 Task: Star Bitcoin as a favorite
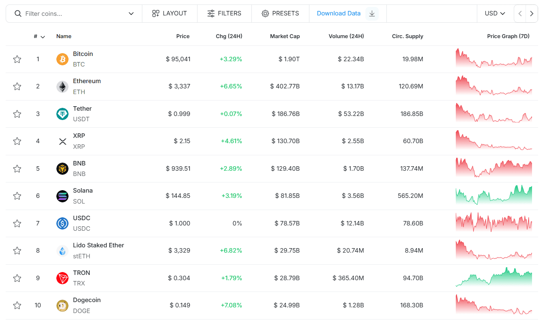coord(17,59)
